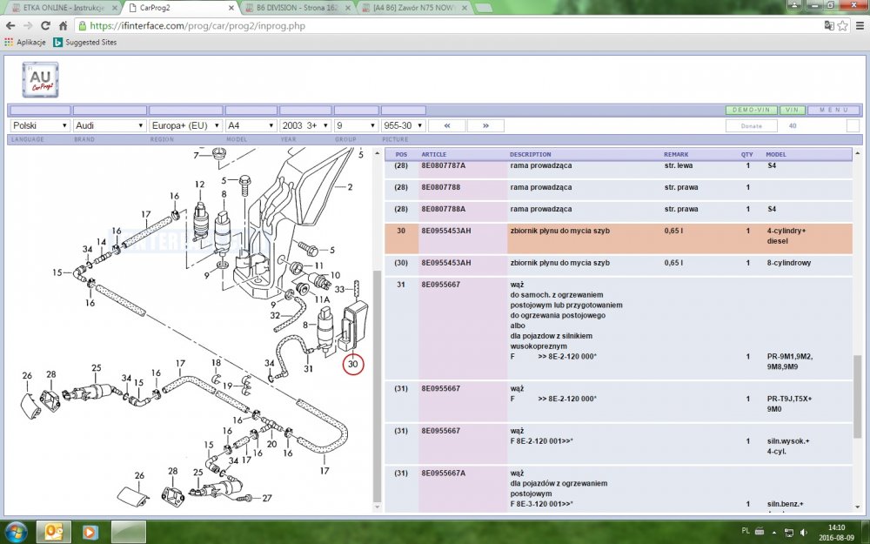870x544 pixels.
Task: Click the Windows Start button
Action: click(x=17, y=531)
